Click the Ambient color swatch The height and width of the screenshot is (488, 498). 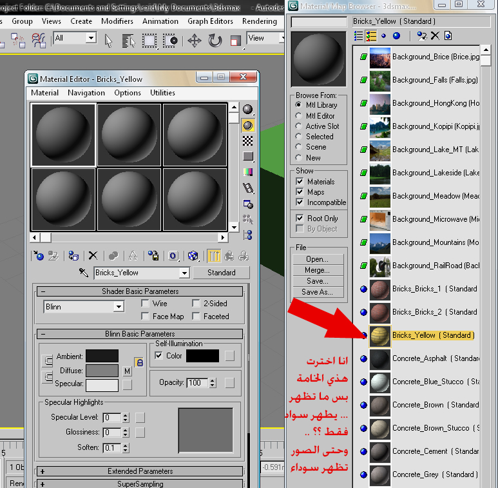pyautogui.click(x=102, y=356)
